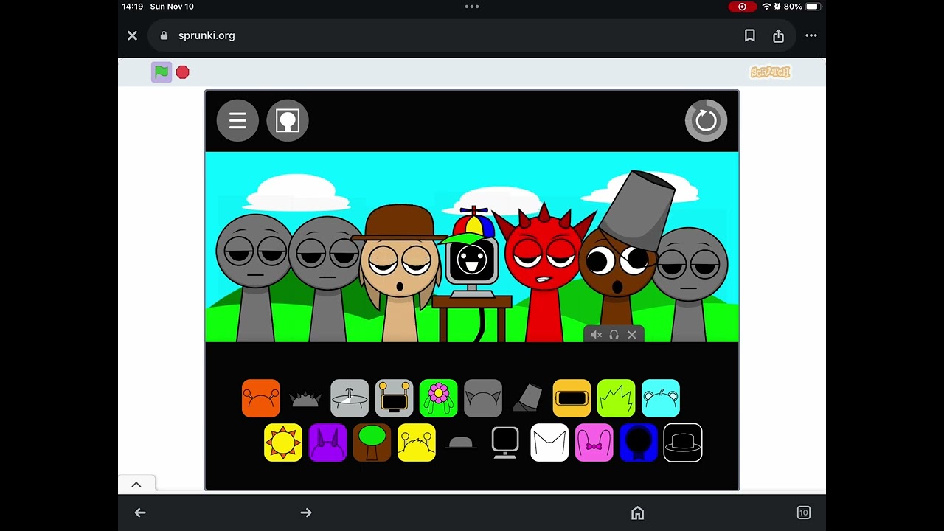Click the dimmed computer monitor icon
Viewport: 944px width, 531px height.
(505, 442)
